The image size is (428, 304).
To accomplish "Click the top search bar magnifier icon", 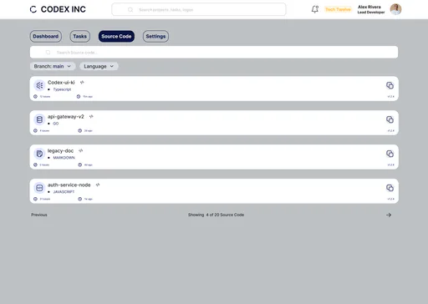I will click(x=130, y=10).
